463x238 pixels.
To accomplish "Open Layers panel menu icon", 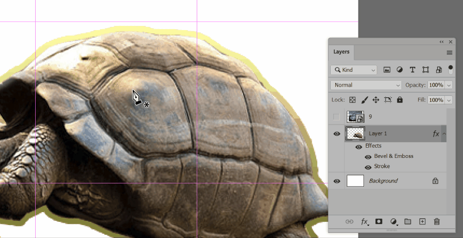I will pyautogui.click(x=450, y=53).
